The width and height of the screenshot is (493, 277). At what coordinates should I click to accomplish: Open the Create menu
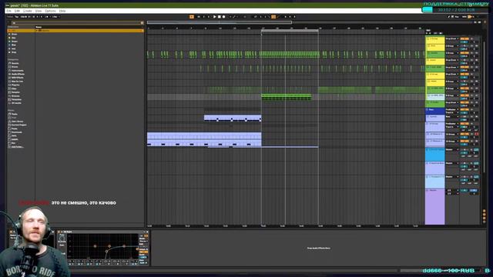click(28, 11)
